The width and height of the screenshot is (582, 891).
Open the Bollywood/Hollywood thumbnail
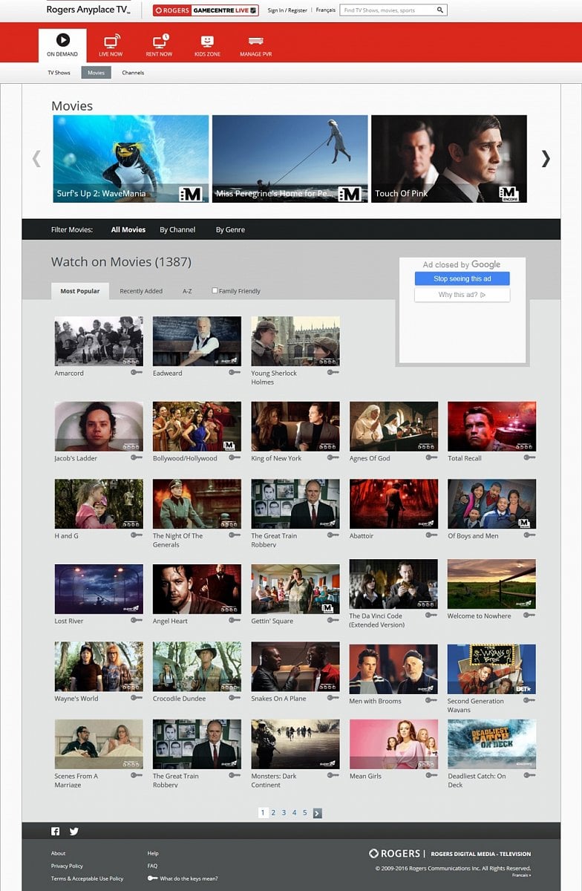click(197, 426)
